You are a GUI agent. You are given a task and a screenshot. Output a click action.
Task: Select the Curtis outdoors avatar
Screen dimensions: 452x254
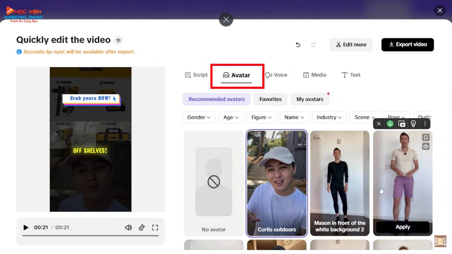[x=277, y=183]
